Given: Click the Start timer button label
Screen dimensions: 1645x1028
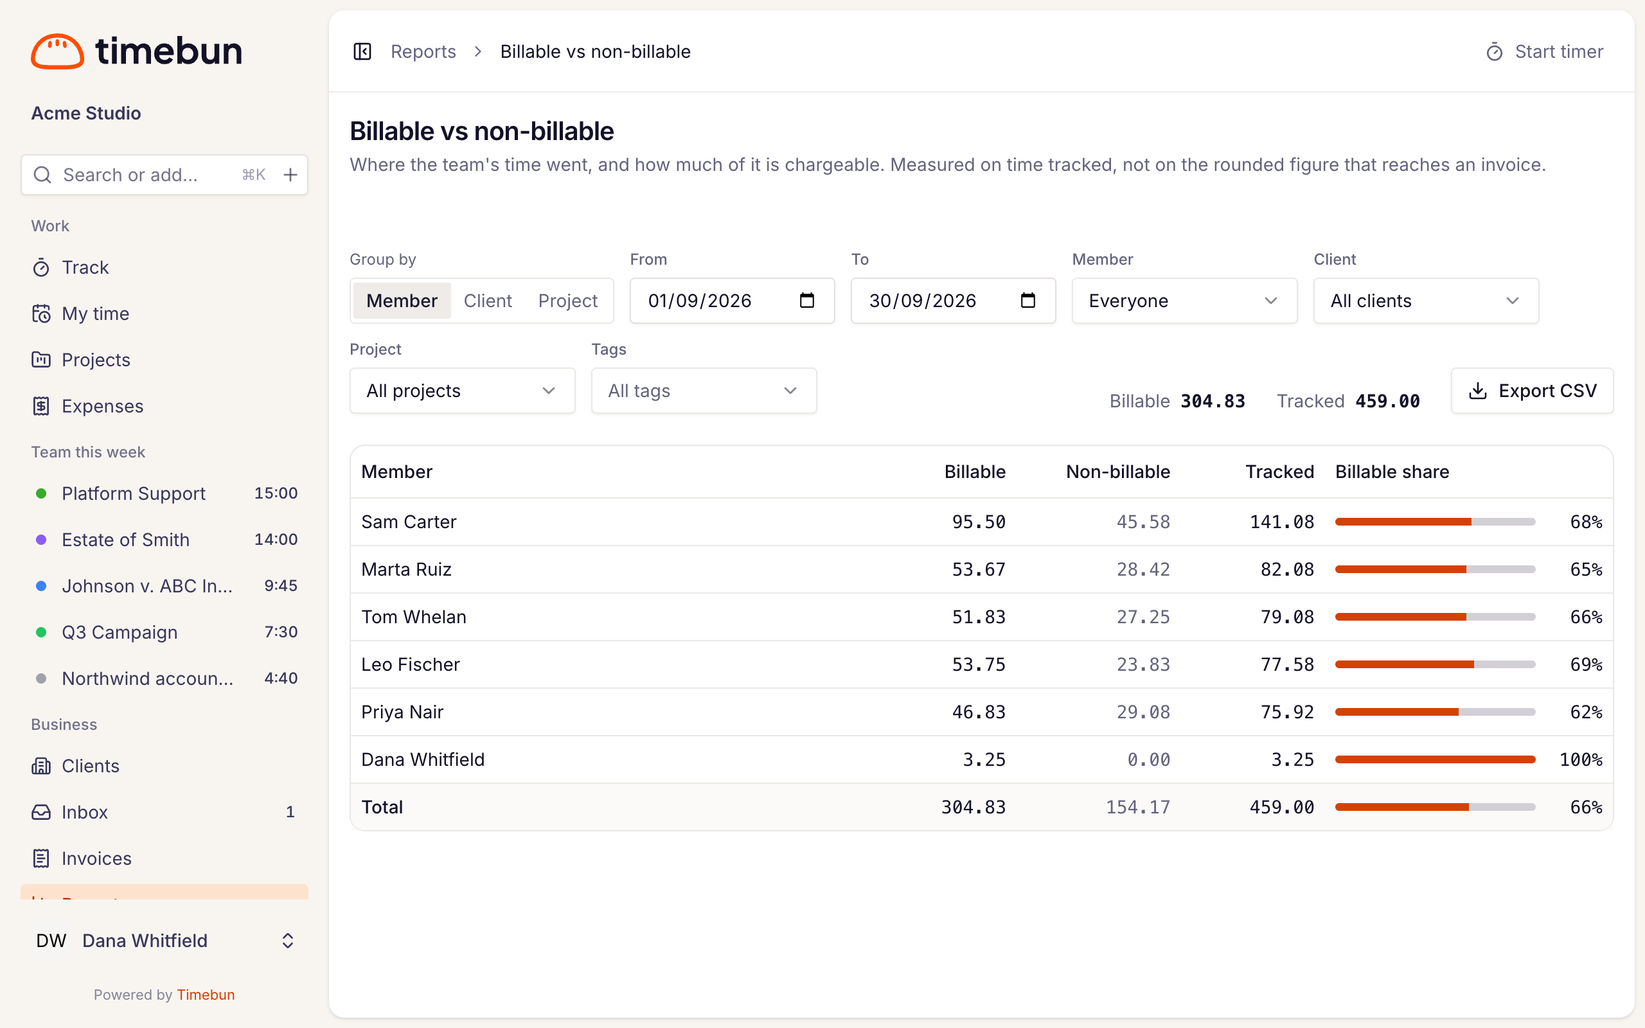Looking at the screenshot, I should tap(1559, 51).
